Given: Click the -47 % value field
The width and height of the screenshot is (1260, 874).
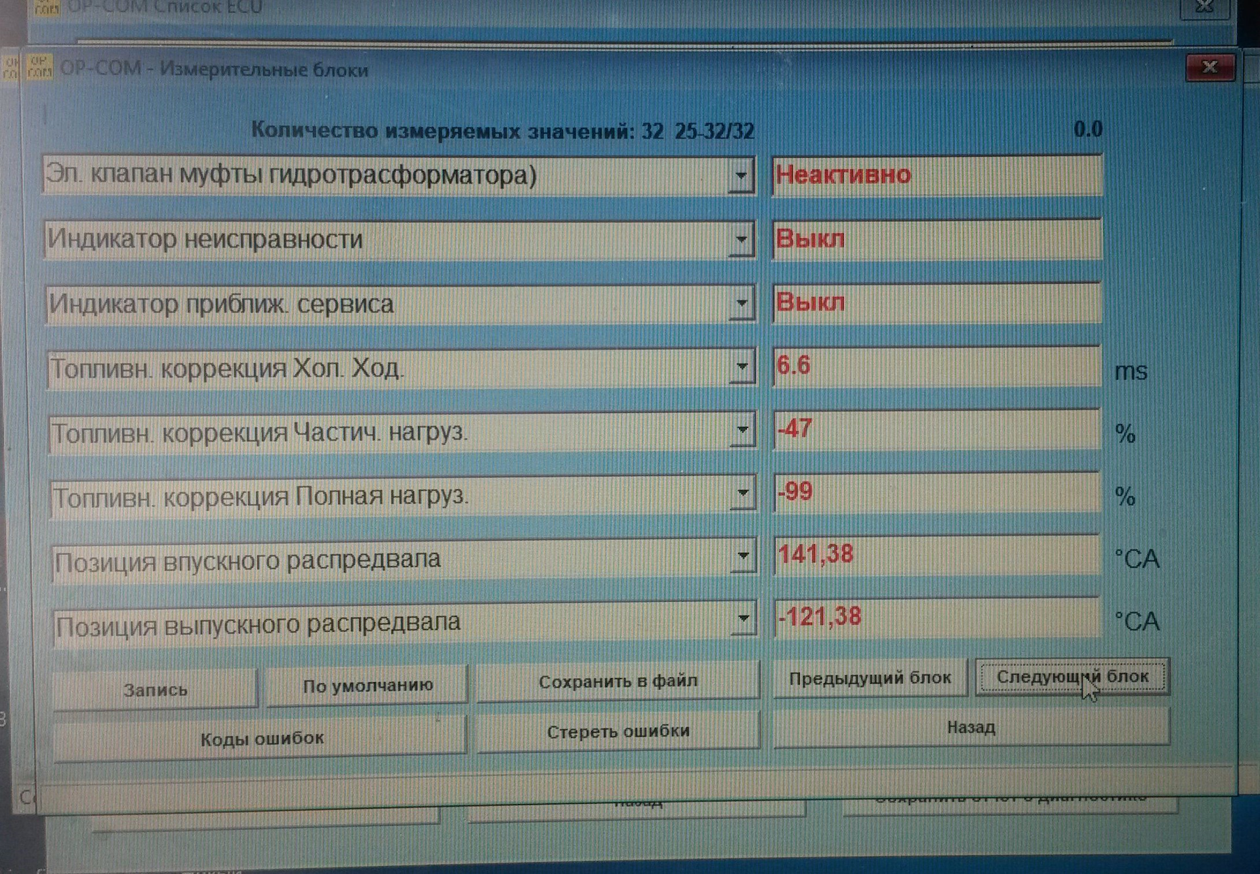Looking at the screenshot, I should (936, 428).
